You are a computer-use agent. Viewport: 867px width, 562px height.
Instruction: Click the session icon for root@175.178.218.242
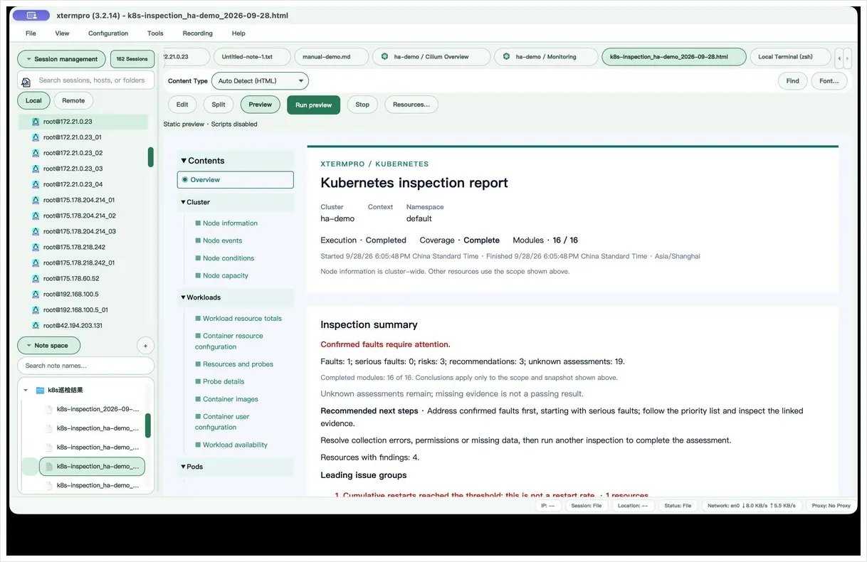[36, 247]
